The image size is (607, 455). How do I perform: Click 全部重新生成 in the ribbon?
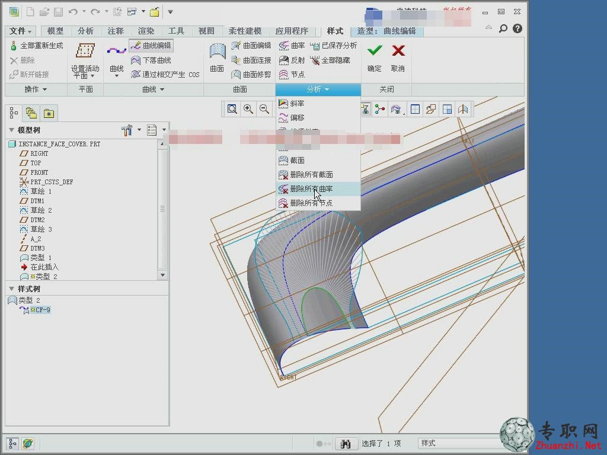coord(36,46)
